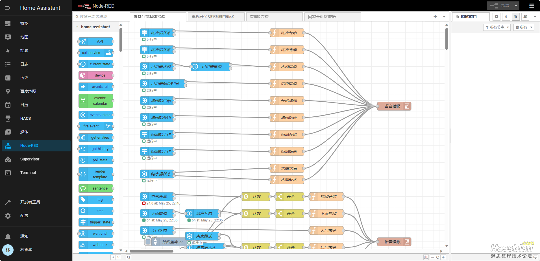Screen dimensions: 540x261
Task: Show the debug bug sidebar tab icon
Action: 516,17
